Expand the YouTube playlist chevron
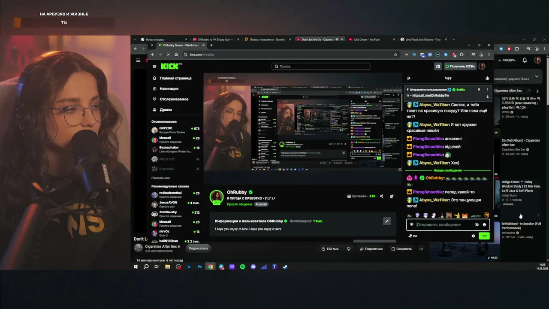 coord(537,77)
